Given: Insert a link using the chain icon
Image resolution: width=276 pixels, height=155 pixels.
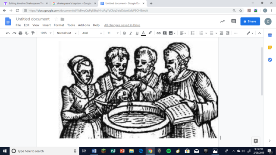Looking at the screenshot, I should tap(158, 33).
